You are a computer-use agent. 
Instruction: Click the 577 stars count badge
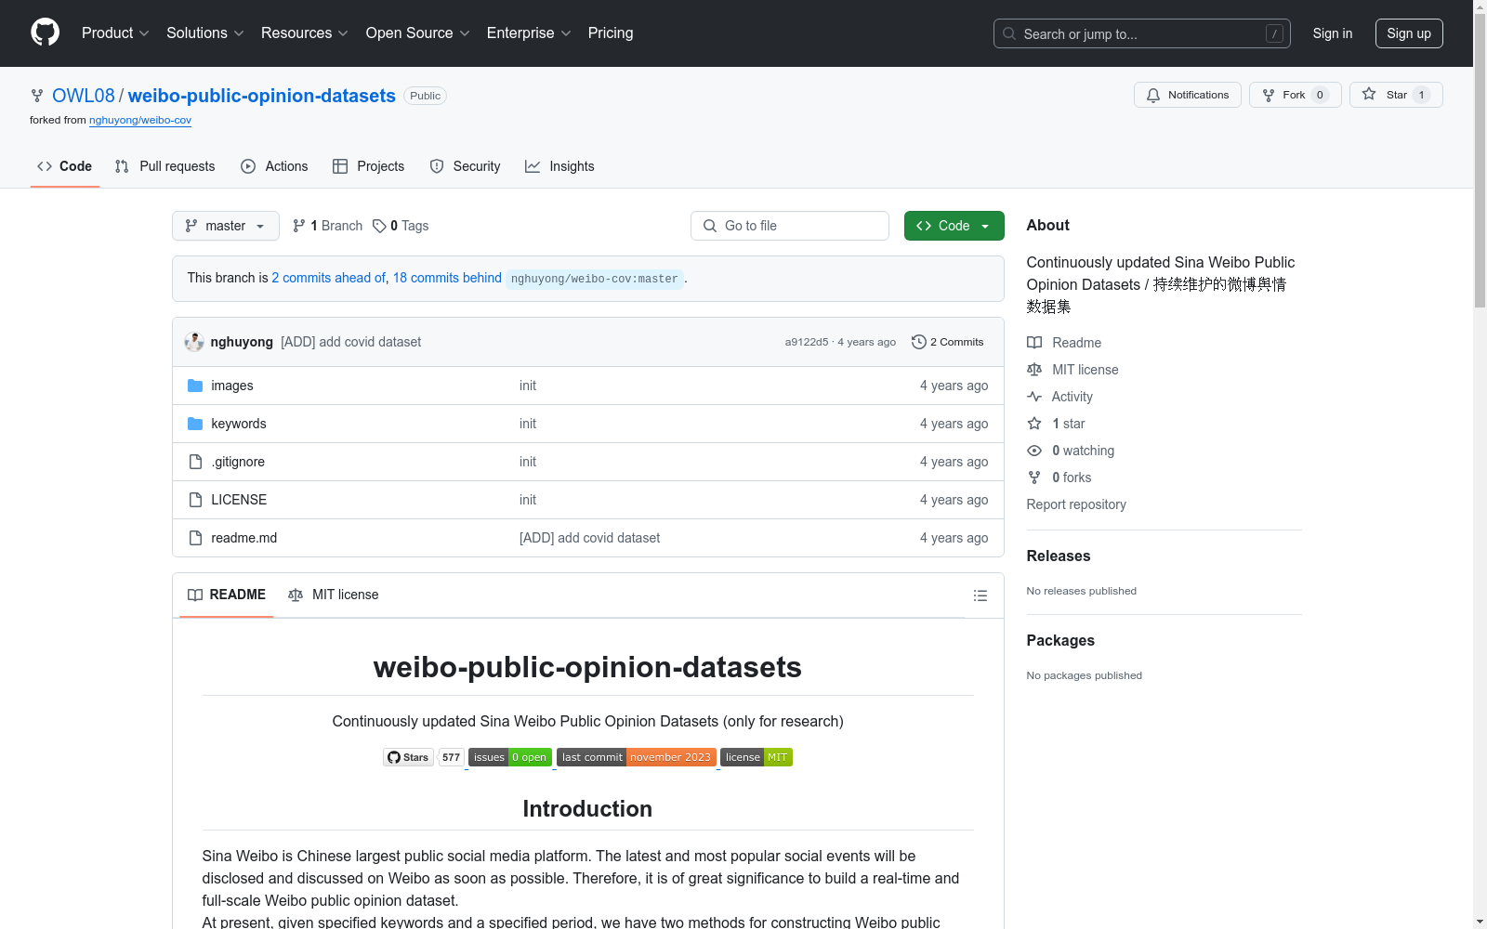(x=452, y=757)
